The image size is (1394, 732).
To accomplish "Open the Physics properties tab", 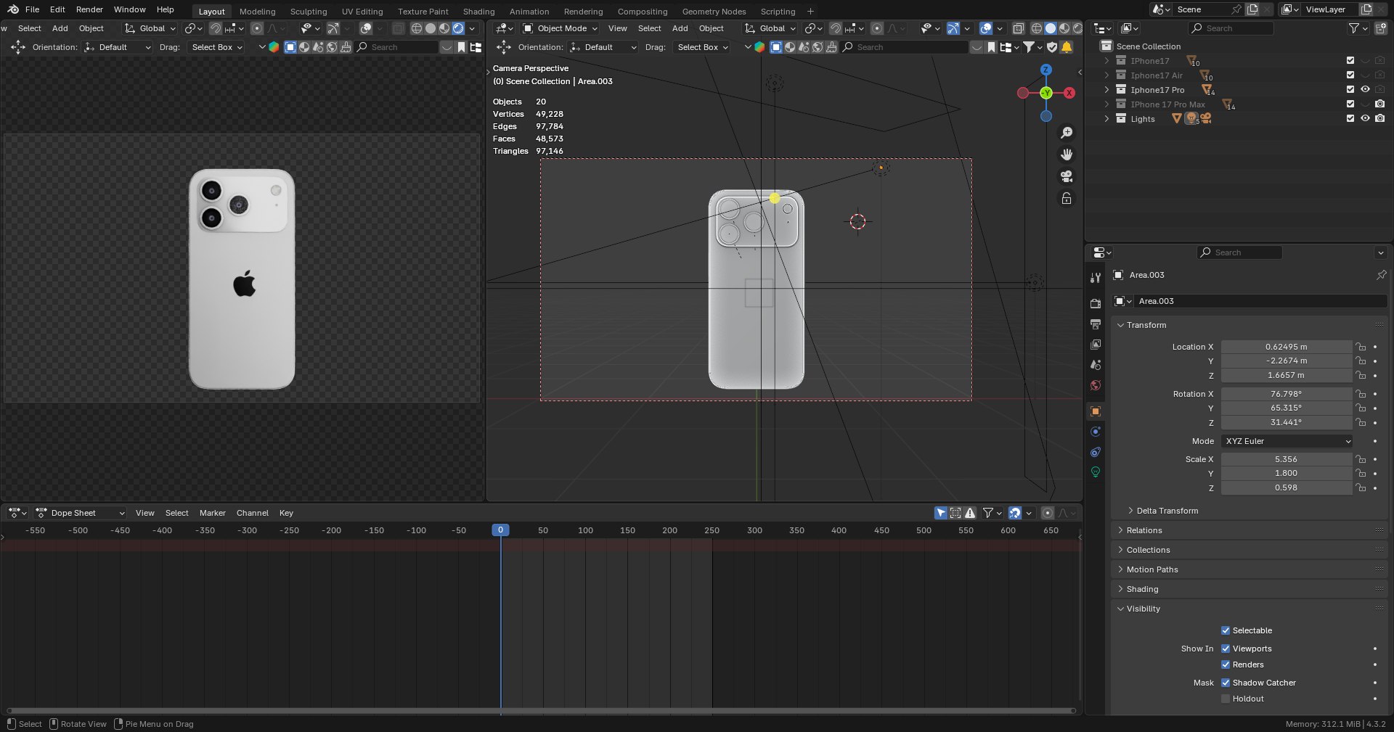I will pyautogui.click(x=1096, y=432).
